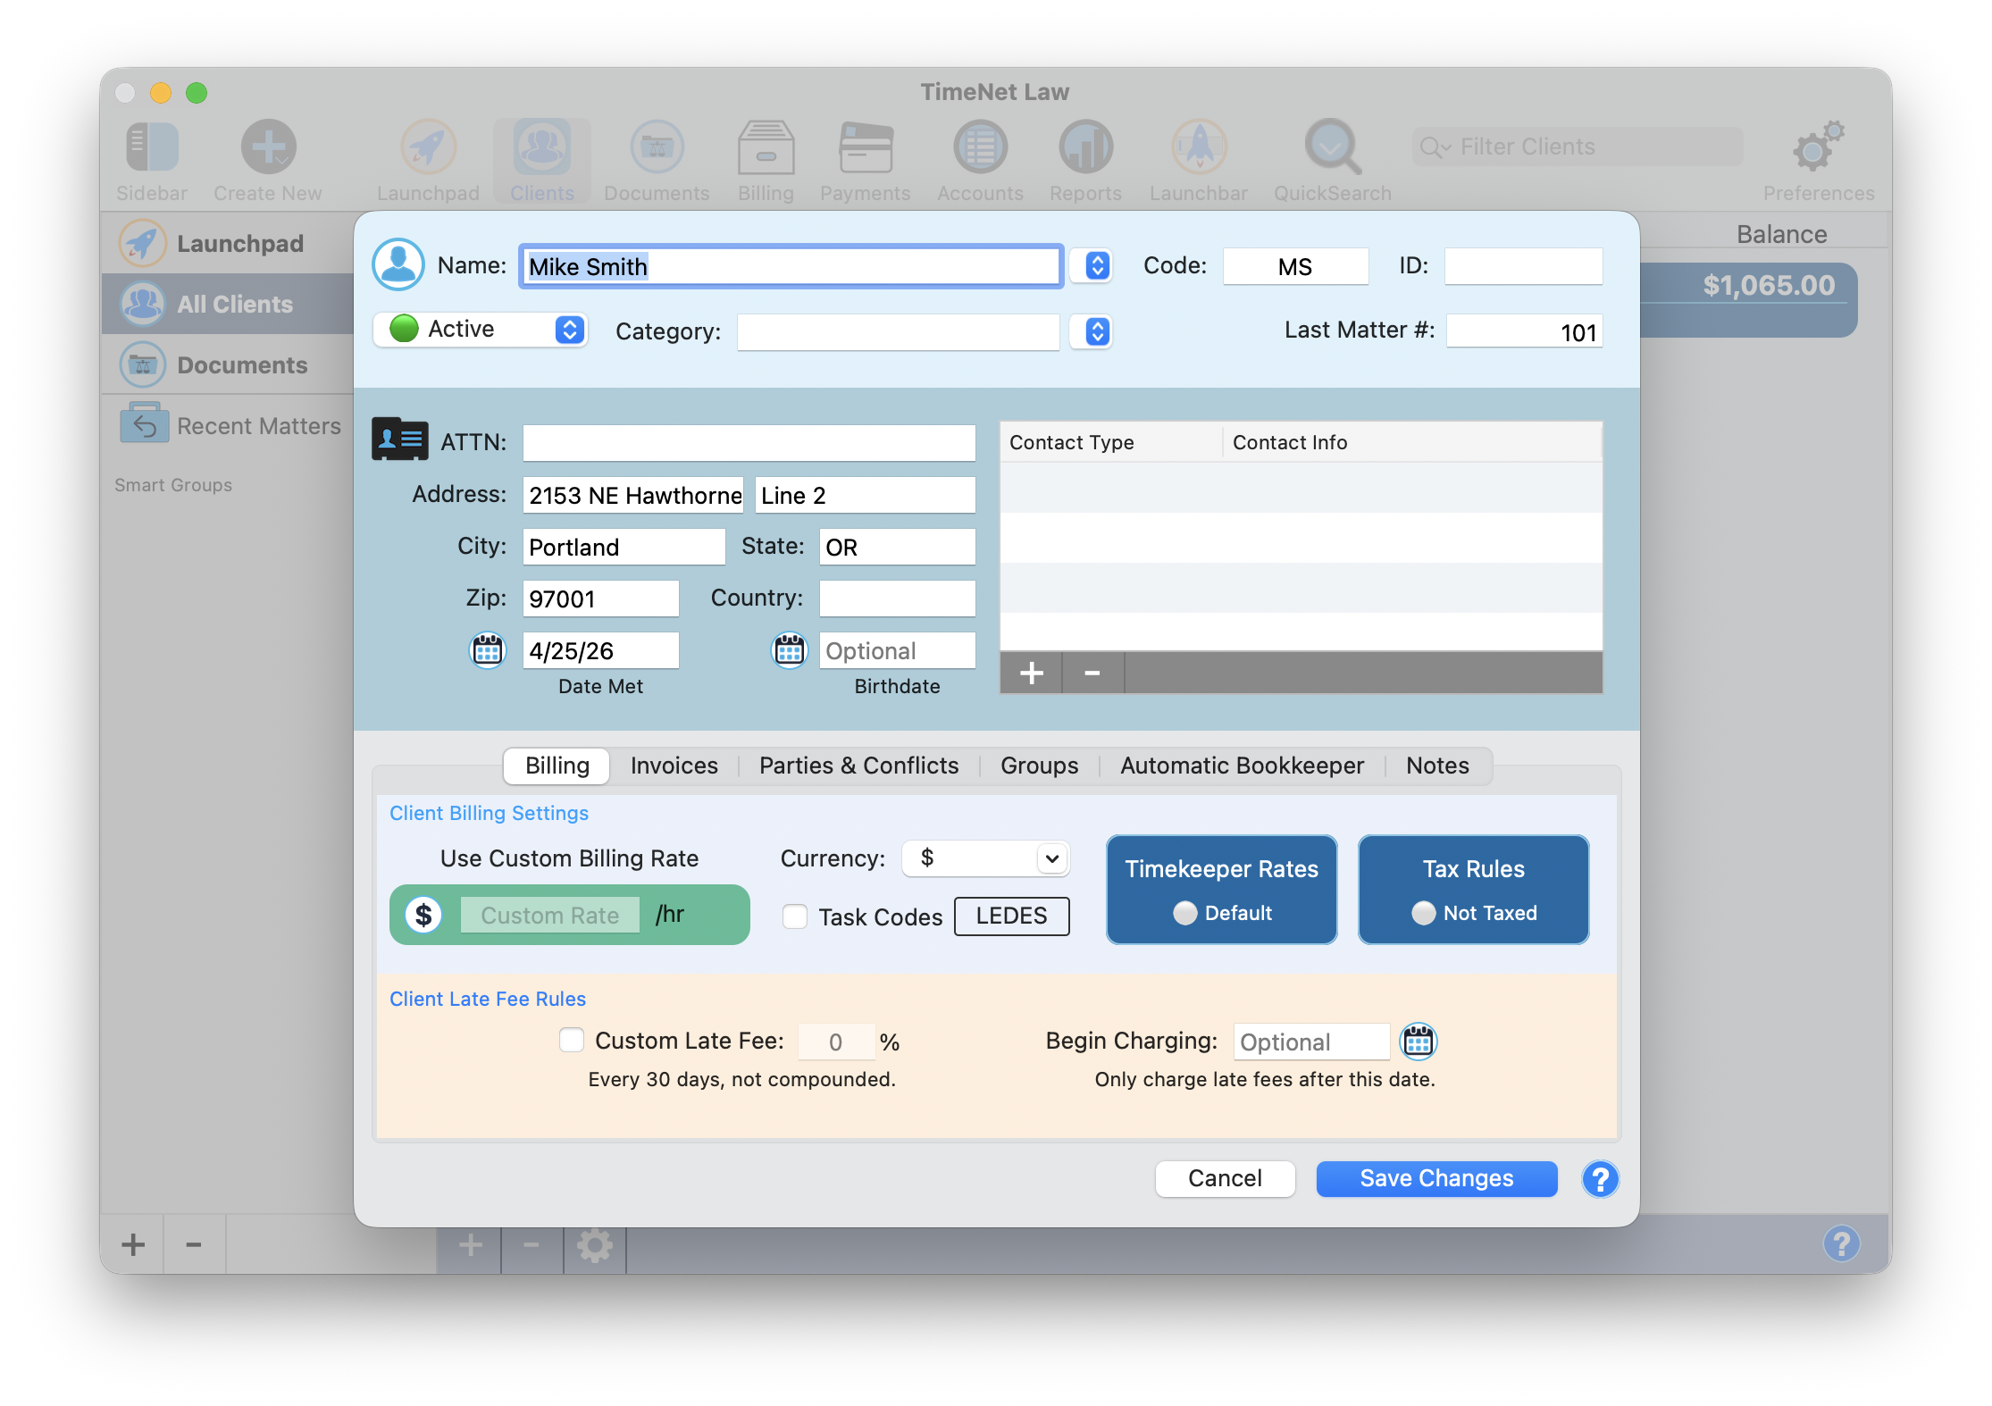This screenshot has width=1992, height=1406.
Task: Toggle the Sidebar toolbar icon
Action: (152, 147)
